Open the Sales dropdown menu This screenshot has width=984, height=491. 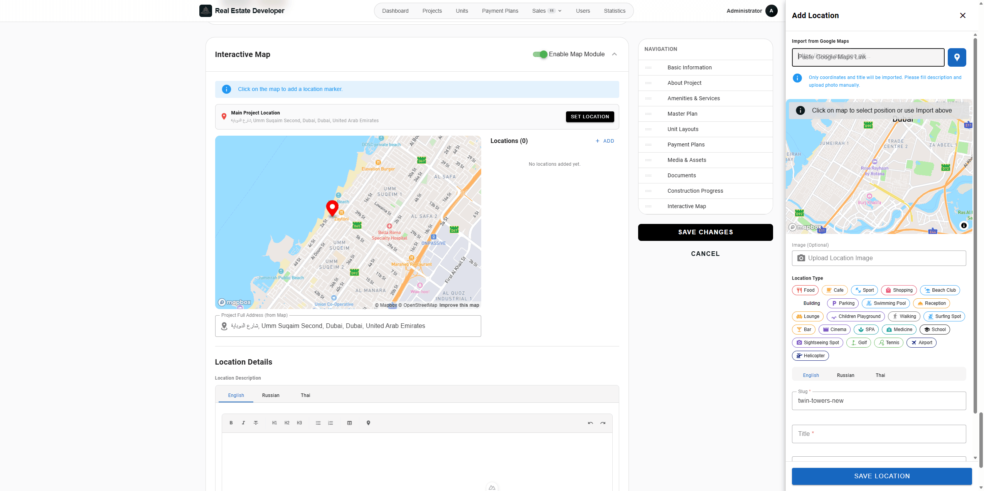(546, 11)
